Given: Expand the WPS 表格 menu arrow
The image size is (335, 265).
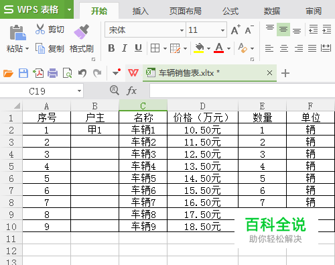Looking at the screenshot, I should 69,9.
